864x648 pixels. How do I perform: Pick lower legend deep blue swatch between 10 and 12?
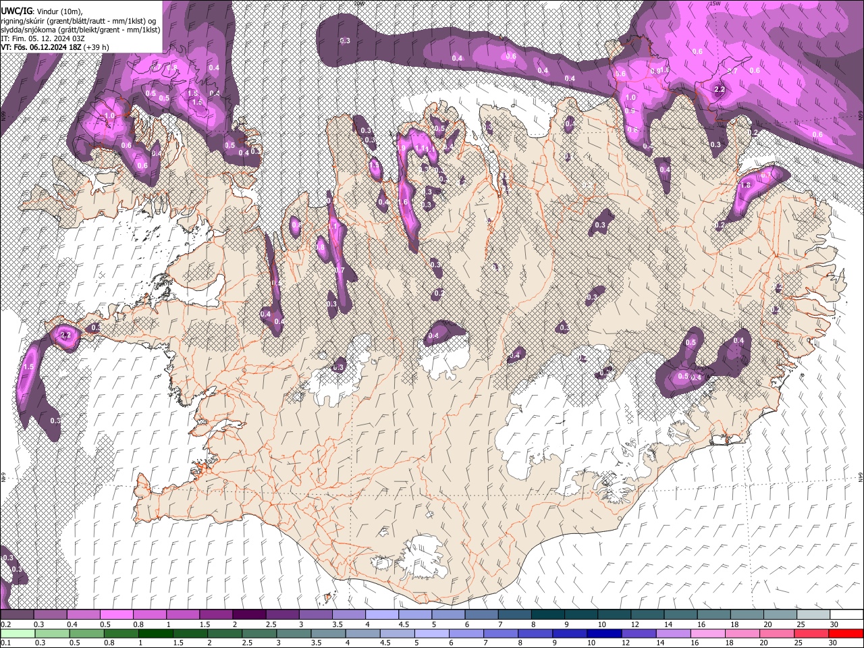coord(604,633)
